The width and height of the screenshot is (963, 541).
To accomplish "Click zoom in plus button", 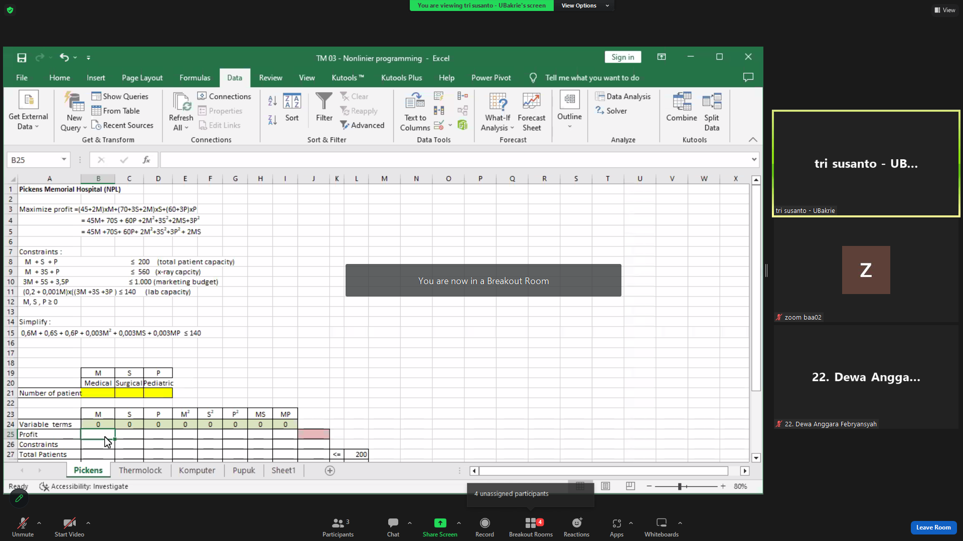I will (x=723, y=486).
